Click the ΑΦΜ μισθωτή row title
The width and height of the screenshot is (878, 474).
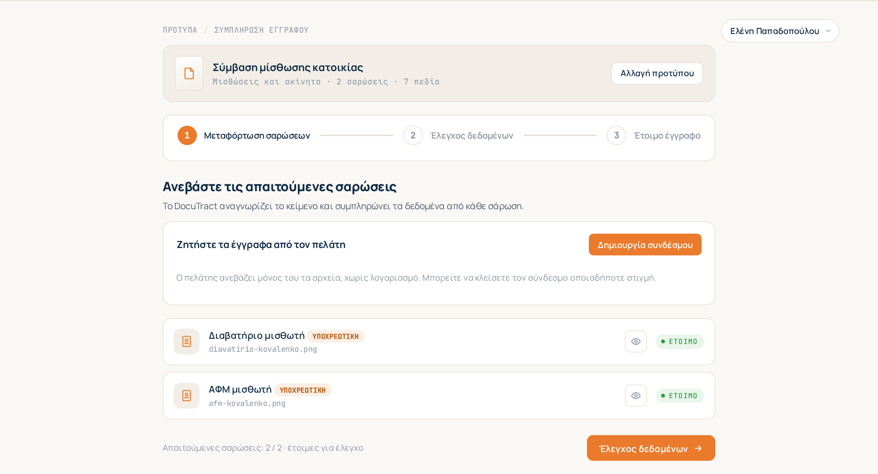click(x=240, y=389)
